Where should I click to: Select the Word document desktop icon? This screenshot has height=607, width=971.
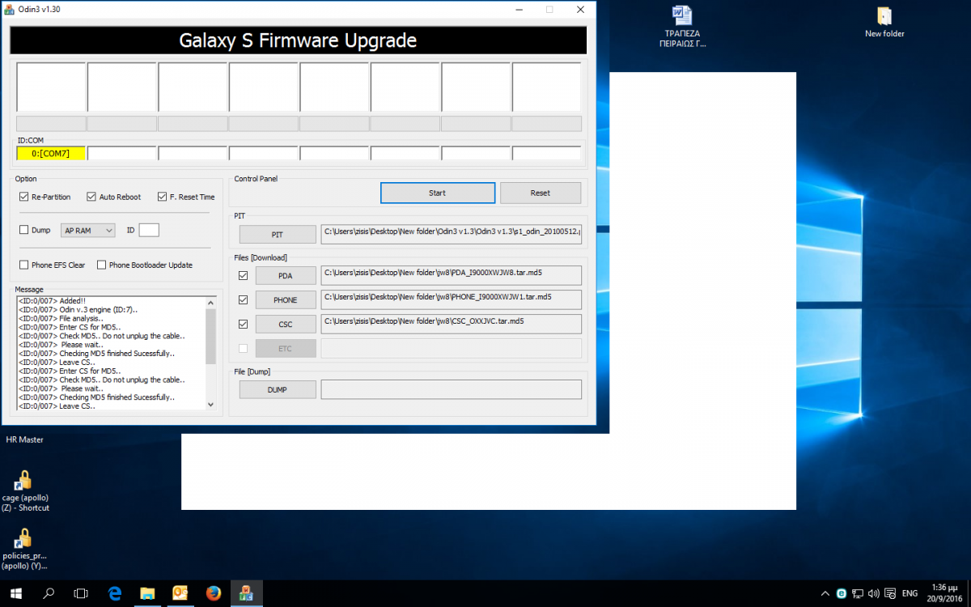click(x=682, y=25)
